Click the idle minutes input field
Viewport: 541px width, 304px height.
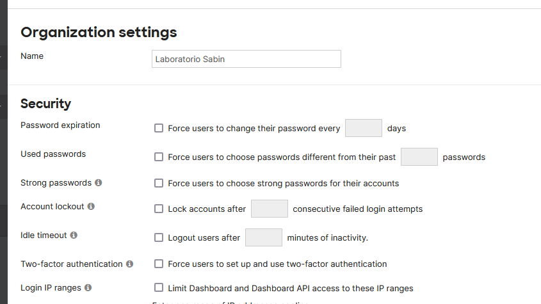tap(263, 237)
